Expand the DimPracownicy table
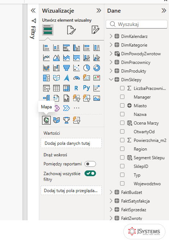The image size is (169, 243). pyautogui.click(x=111, y=62)
